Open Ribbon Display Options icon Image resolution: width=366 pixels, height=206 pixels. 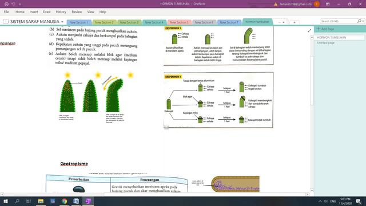pyautogui.click(x=328, y=4)
